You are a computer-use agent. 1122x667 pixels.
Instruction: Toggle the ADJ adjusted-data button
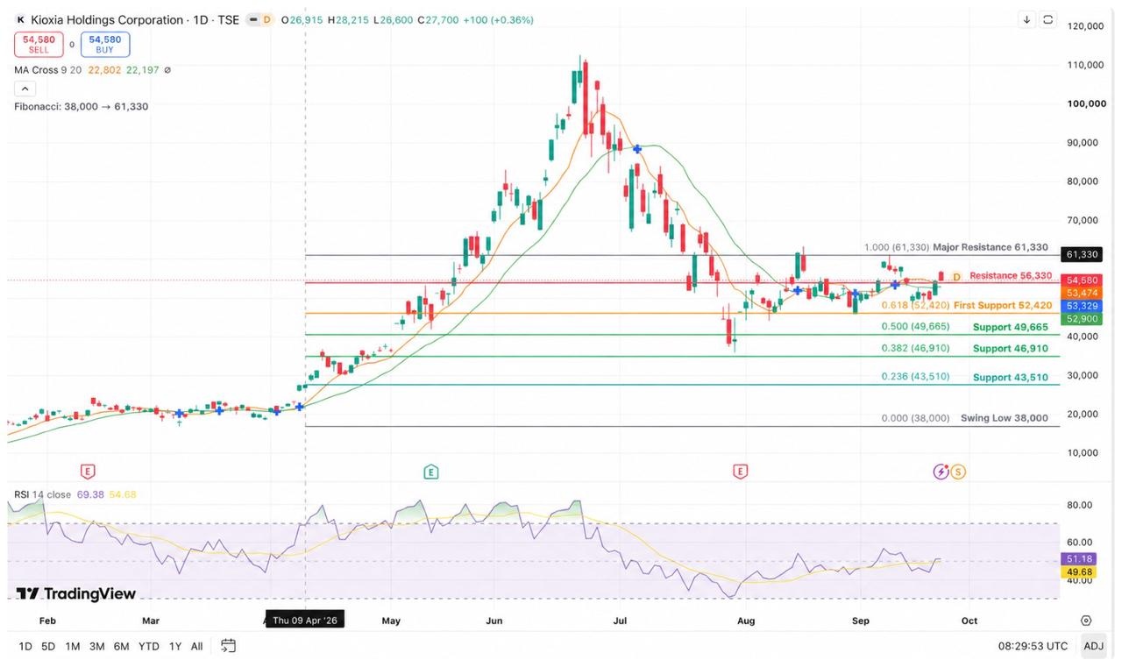[x=1093, y=646]
